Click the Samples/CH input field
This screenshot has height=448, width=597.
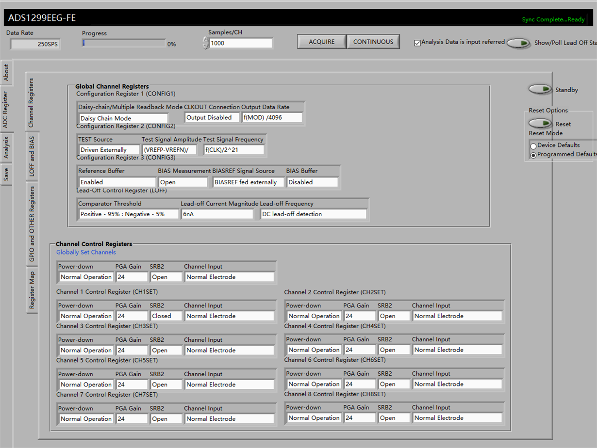[x=241, y=43]
